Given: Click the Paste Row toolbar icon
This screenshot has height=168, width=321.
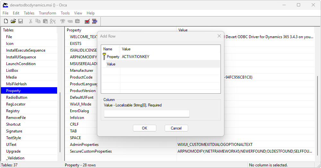Looking at the screenshot, I should click(x=77, y=21).
